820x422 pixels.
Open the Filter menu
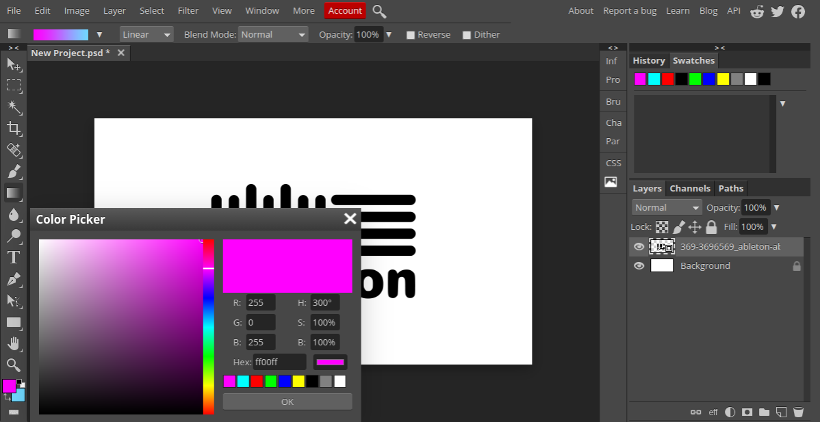188,10
